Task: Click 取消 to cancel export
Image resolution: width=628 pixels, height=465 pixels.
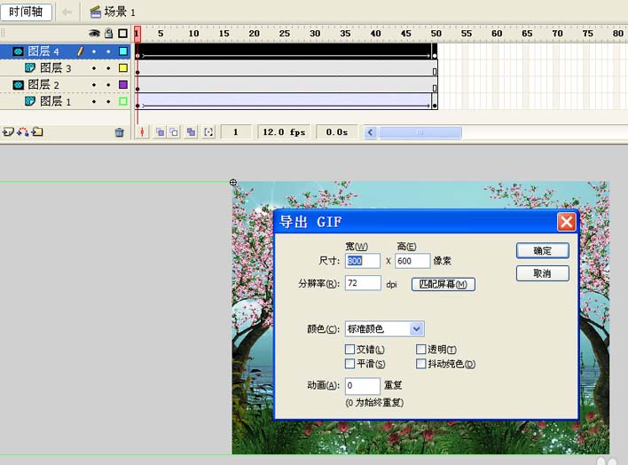Action: click(543, 273)
